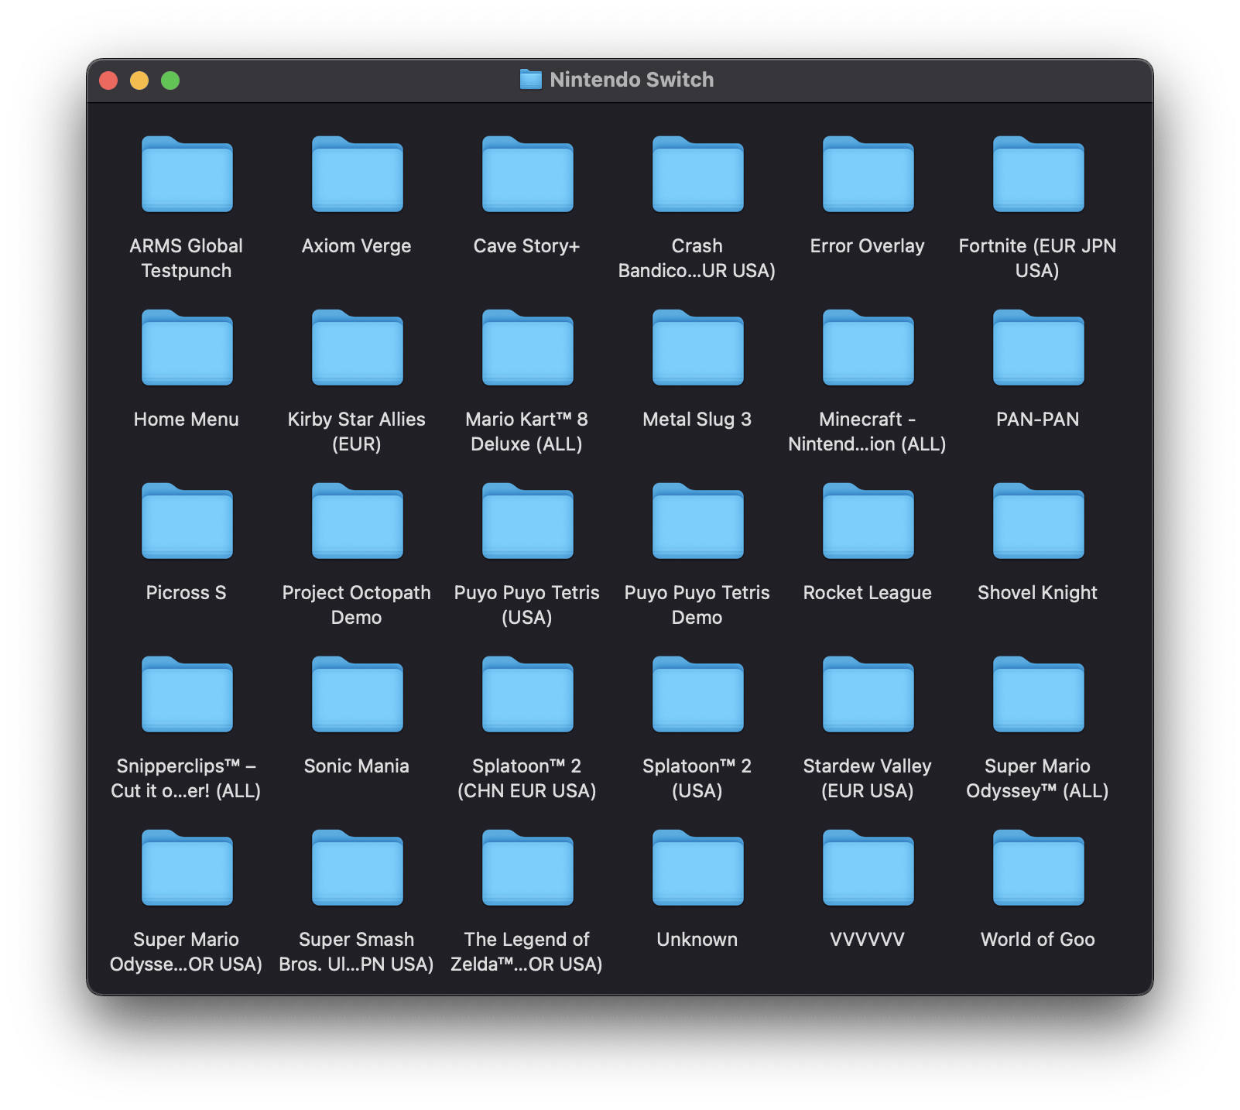
Task: Select the Stardew Valley folder icon
Action: click(x=868, y=694)
